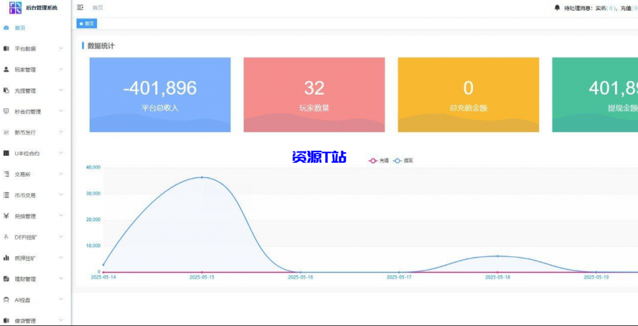Expand the 玩家管理 menu chevron
638x326 pixels.
pos(61,69)
